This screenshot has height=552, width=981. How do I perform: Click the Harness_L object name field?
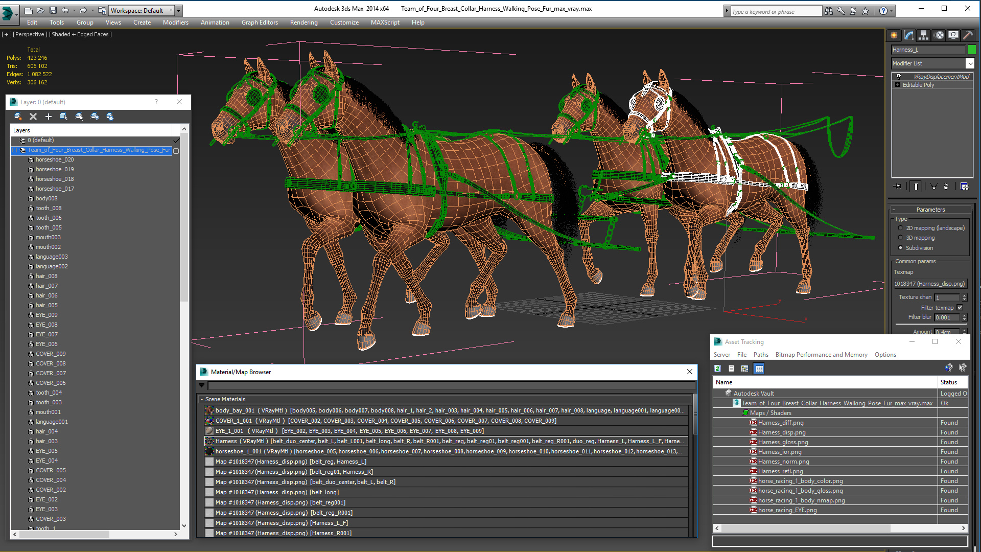pyautogui.click(x=928, y=50)
